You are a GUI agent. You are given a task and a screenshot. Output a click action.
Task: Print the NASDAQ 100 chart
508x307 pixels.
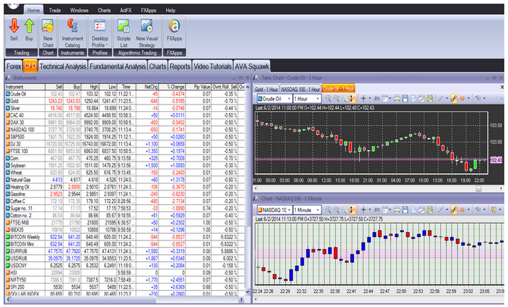pyautogui.click(x=397, y=210)
